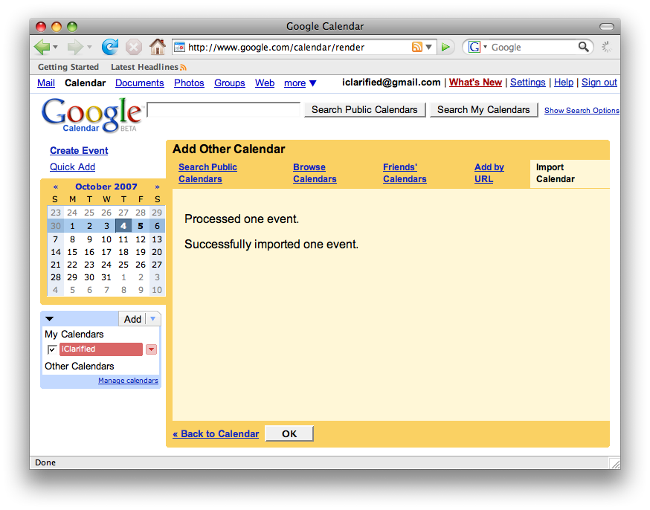Image resolution: width=650 pixels, height=510 pixels.
Task: Open the Browse Calendars tab
Action: (x=315, y=172)
